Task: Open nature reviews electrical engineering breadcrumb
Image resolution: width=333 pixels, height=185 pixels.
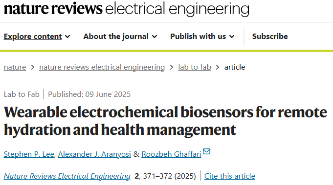Action: [102, 67]
